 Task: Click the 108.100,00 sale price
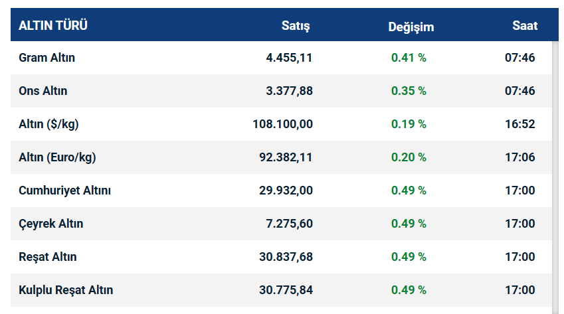click(282, 124)
